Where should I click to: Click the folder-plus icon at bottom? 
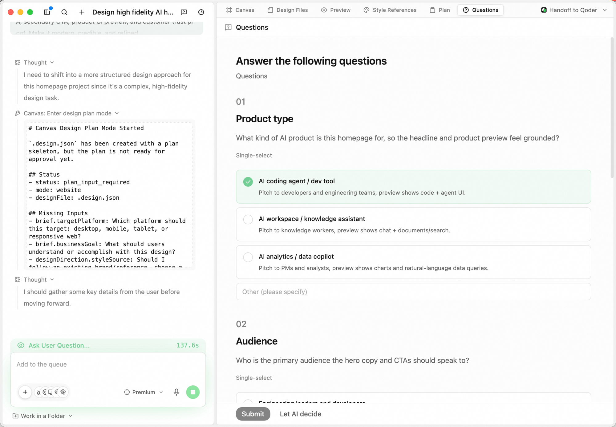(x=15, y=416)
